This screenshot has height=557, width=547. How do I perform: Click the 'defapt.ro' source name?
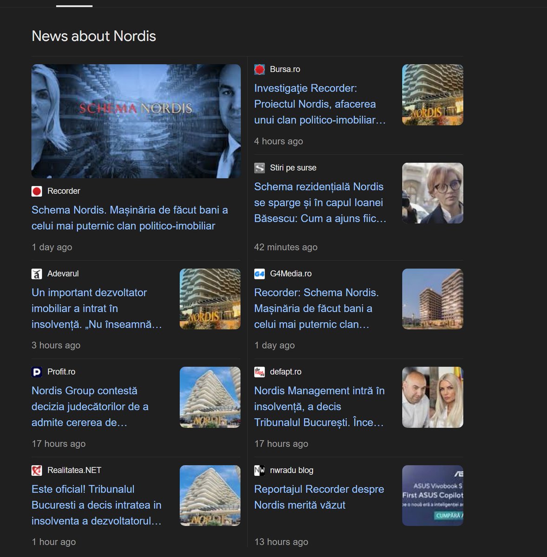click(x=286, y=372)
